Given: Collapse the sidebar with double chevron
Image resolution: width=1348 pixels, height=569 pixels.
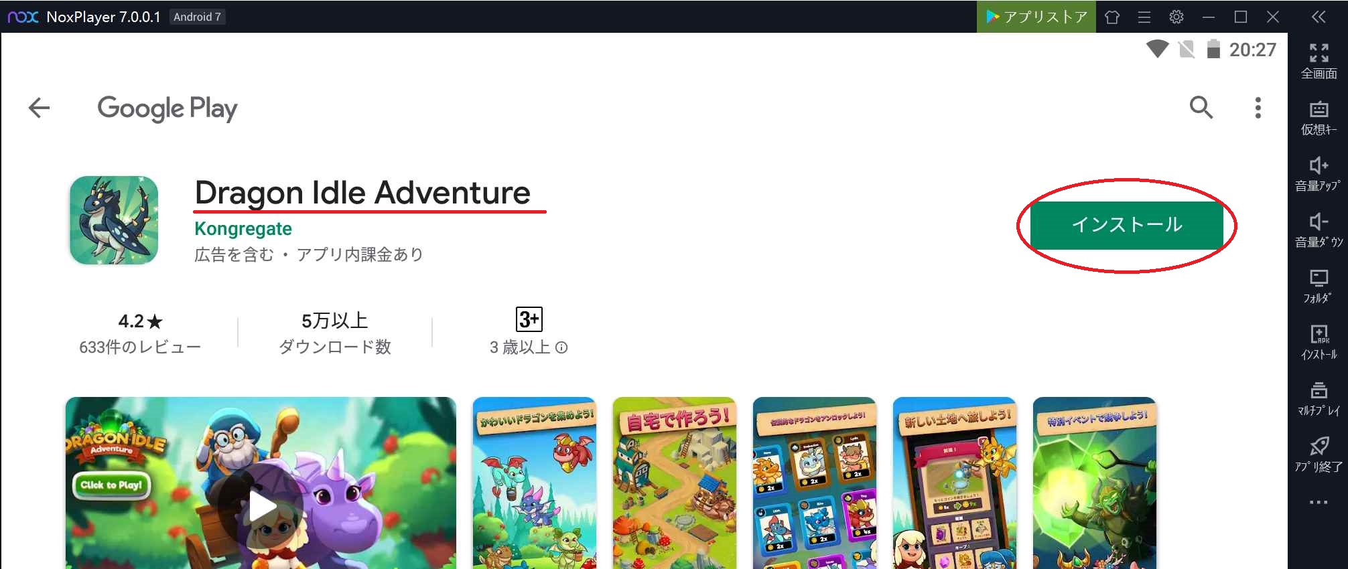Looking at the screenshot, I should tap(1318, 17).
